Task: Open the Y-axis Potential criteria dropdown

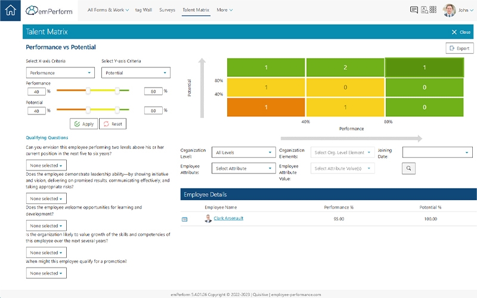Action: coord(135,73)
